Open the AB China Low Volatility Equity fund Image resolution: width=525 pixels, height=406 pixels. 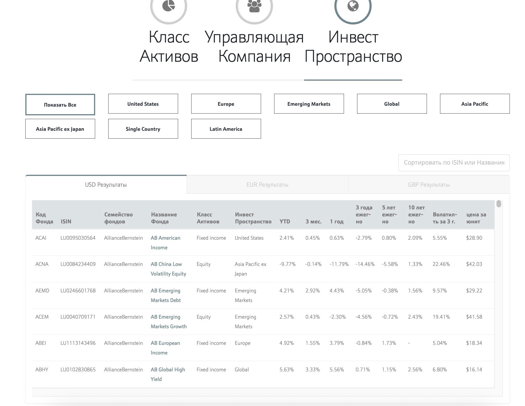point(168,269)
